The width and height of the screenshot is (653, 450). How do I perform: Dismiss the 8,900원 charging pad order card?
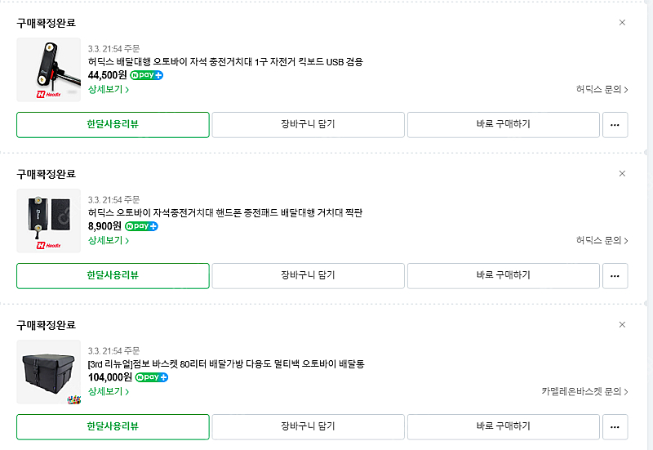622,174
